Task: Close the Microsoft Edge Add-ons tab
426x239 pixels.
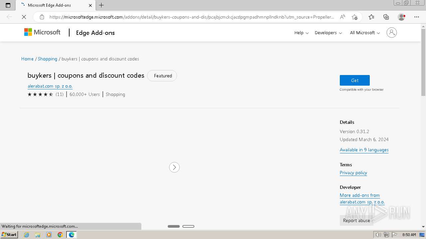Action: tap(91, 5)
